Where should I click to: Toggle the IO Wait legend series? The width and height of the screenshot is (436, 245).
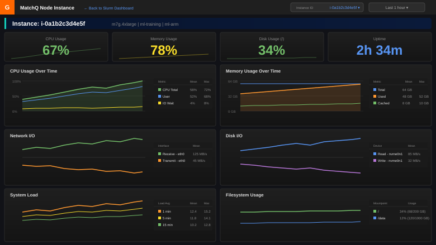[x=169, y=103]
